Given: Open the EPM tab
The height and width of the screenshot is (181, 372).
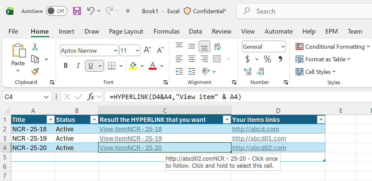Looking at the screenshot, I should [332, 32].
